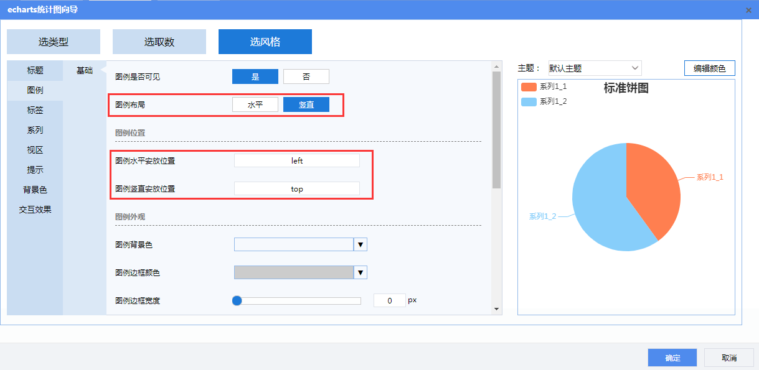The width and height of the screenshot is (759, 370).
Task: Switch to the 选类型 step tab
Action: point(54,42)
